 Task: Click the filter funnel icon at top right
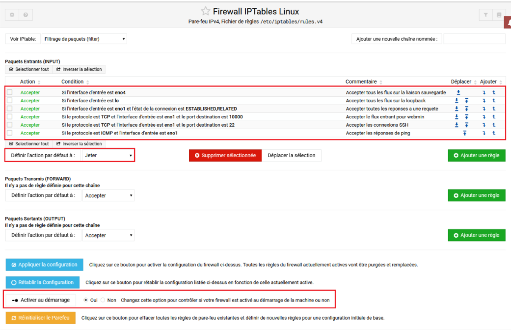(x=485, y=15)
